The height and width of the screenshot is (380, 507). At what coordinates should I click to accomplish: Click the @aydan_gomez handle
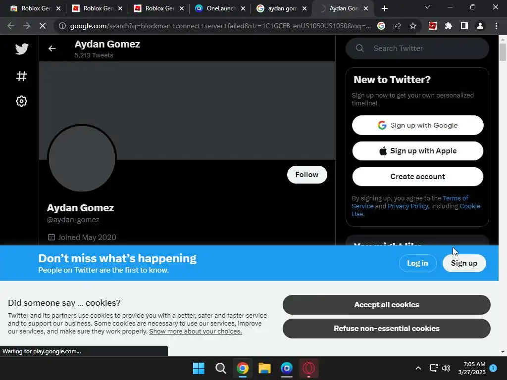73,220
